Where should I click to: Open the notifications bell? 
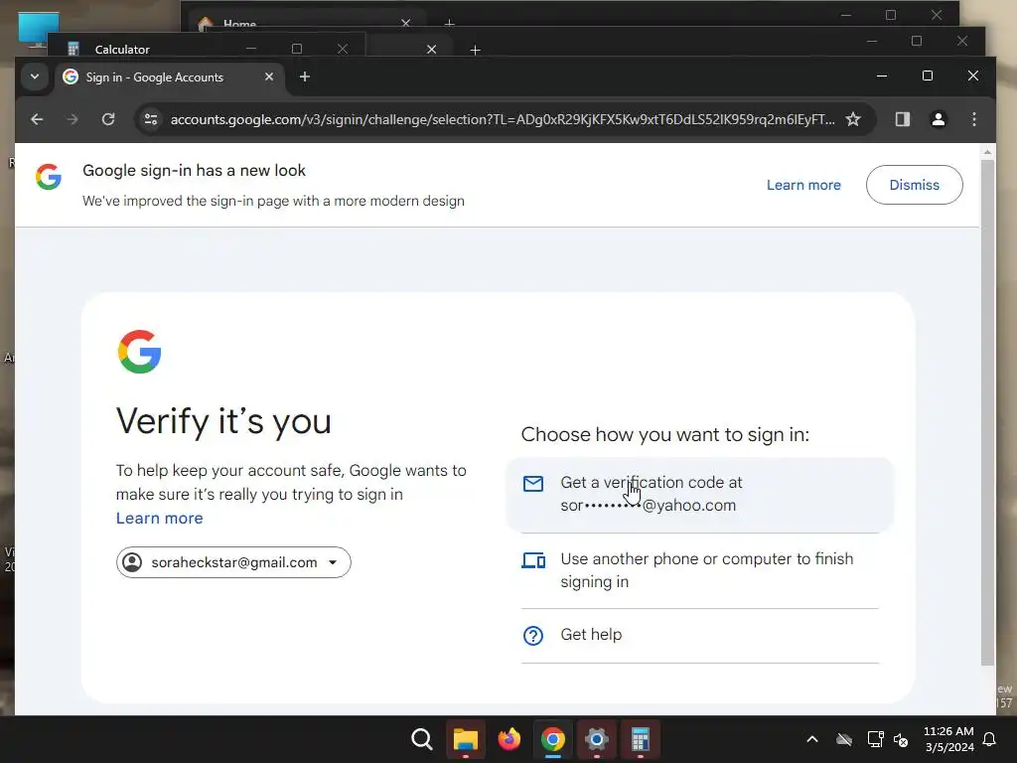point(989,739)
